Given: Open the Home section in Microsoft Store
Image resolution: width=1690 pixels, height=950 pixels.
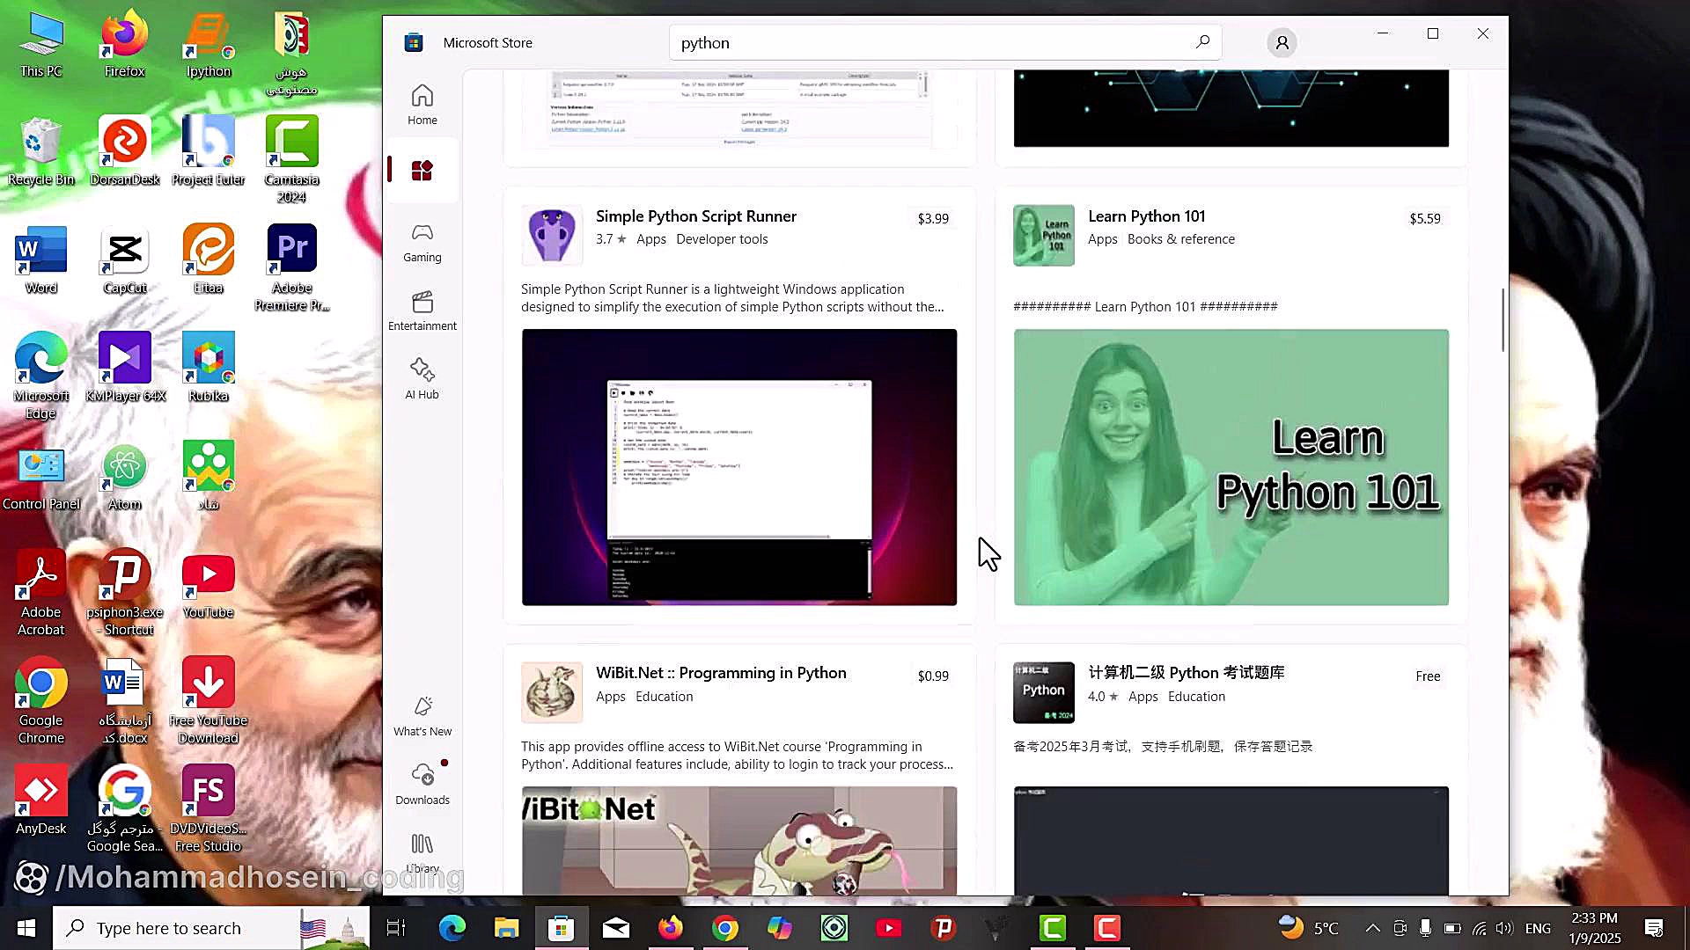Looking at the screenshot, I should coord(422,105).
